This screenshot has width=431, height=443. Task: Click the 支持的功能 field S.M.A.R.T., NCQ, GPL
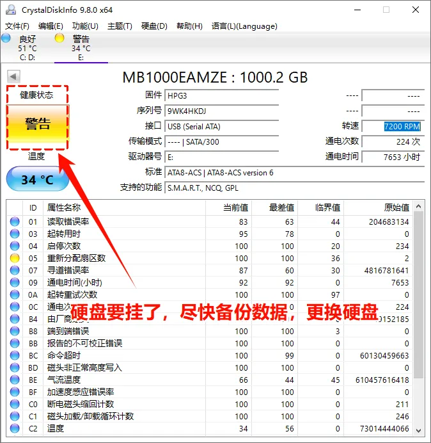click(295, 188)
